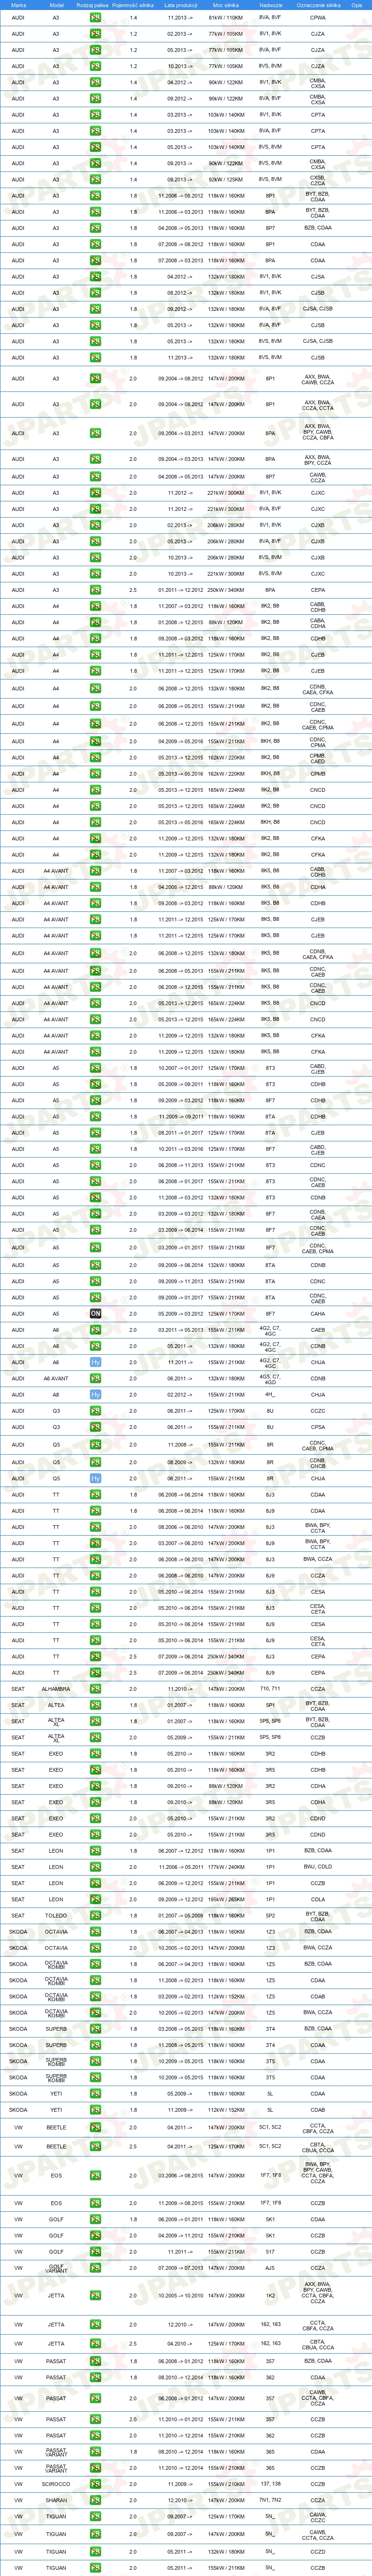Click the Moc silnika column header

coord(225,5)
